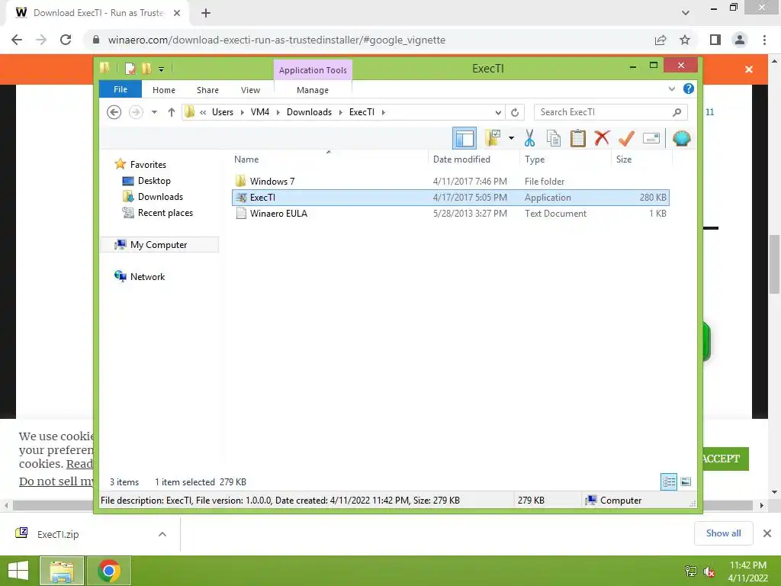This screenshot has width=781, height=586.
Task: Expand arrow after Downloads in breadcrumb
Action: coord(341,112)
